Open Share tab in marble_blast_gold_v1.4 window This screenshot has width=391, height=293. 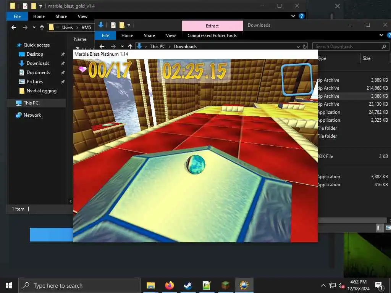tap(61, 16)
